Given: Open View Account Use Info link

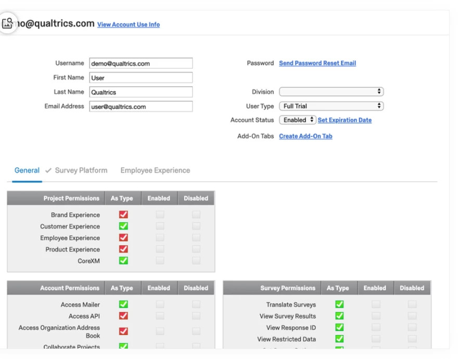Looking at the screenshot, I should pyautogui.click(x=129, y=24).
